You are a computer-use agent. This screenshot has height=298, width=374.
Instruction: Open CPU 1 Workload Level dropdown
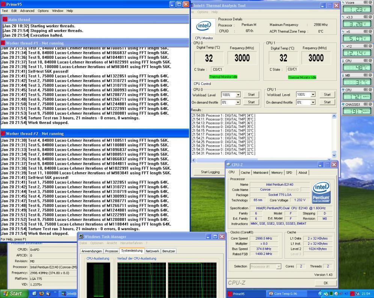coord(313,94)
